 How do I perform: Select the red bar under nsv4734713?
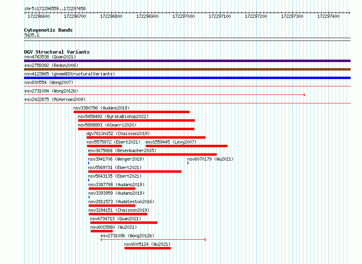[124, 223]
